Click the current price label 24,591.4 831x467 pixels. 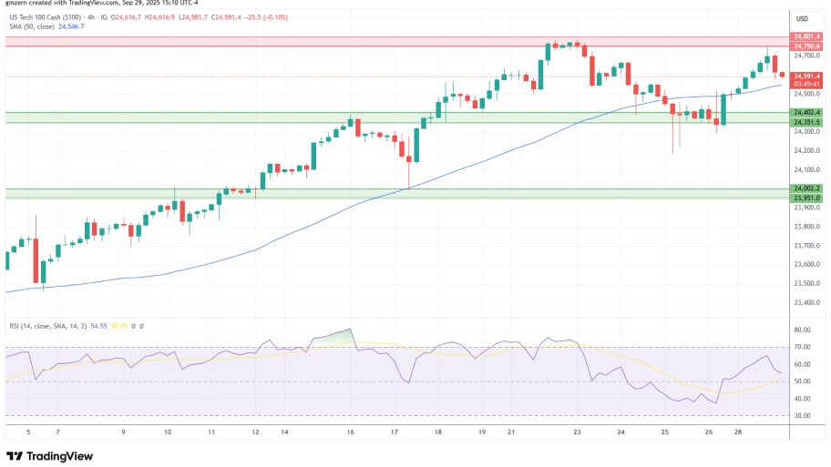pos(806,76)
